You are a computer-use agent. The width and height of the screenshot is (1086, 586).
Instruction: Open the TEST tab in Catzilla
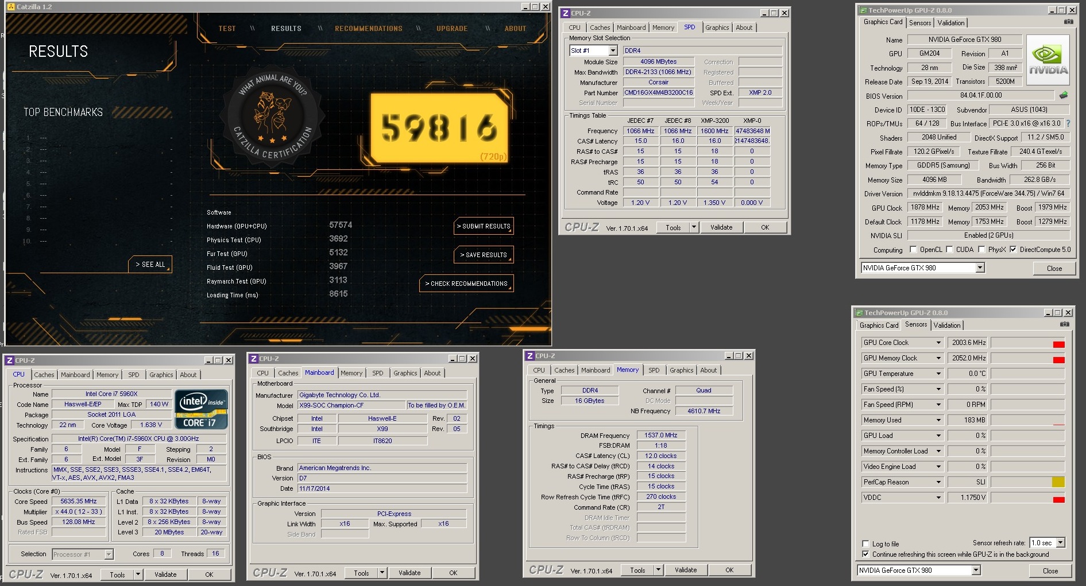pos(227,28)
